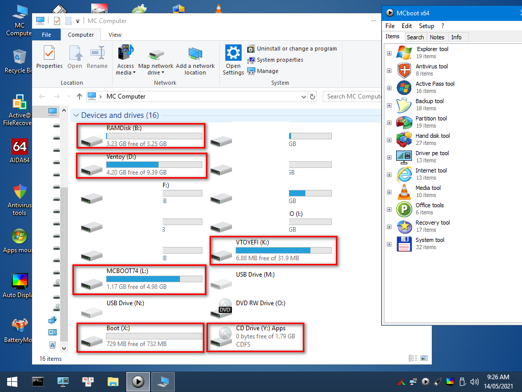Image resolution: width=522 pixels, height=392 pixels.
Task: Open Antivirus tools desktop shortcut
Action: click(20, 199)
